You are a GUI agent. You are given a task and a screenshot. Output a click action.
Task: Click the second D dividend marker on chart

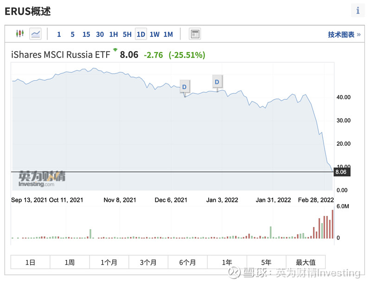pyautogui.click(x=217, y=82)
